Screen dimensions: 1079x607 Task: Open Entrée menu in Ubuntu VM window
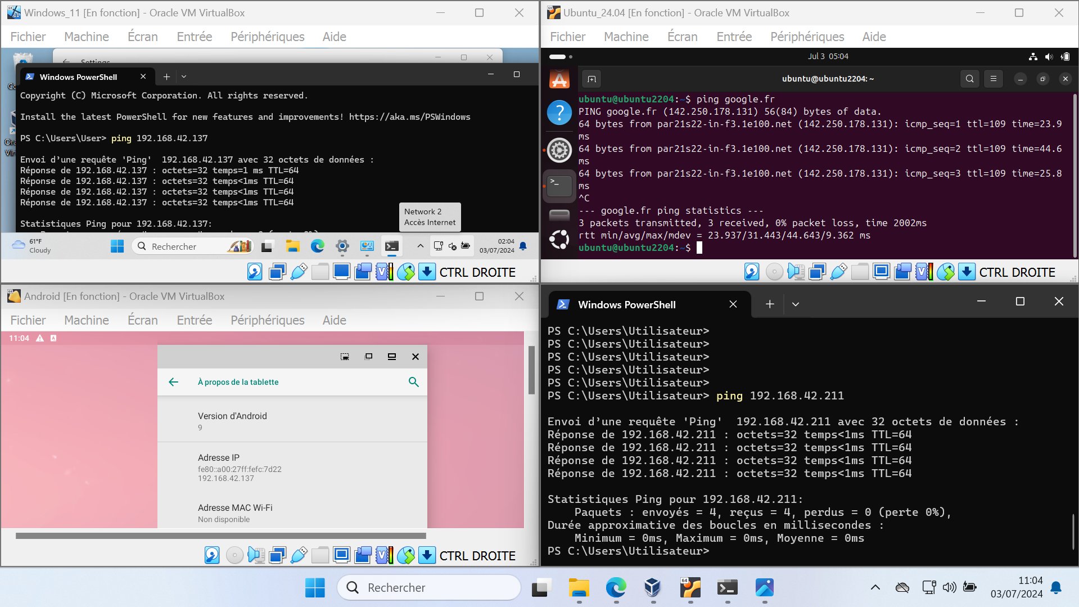(x=734, y=37)
